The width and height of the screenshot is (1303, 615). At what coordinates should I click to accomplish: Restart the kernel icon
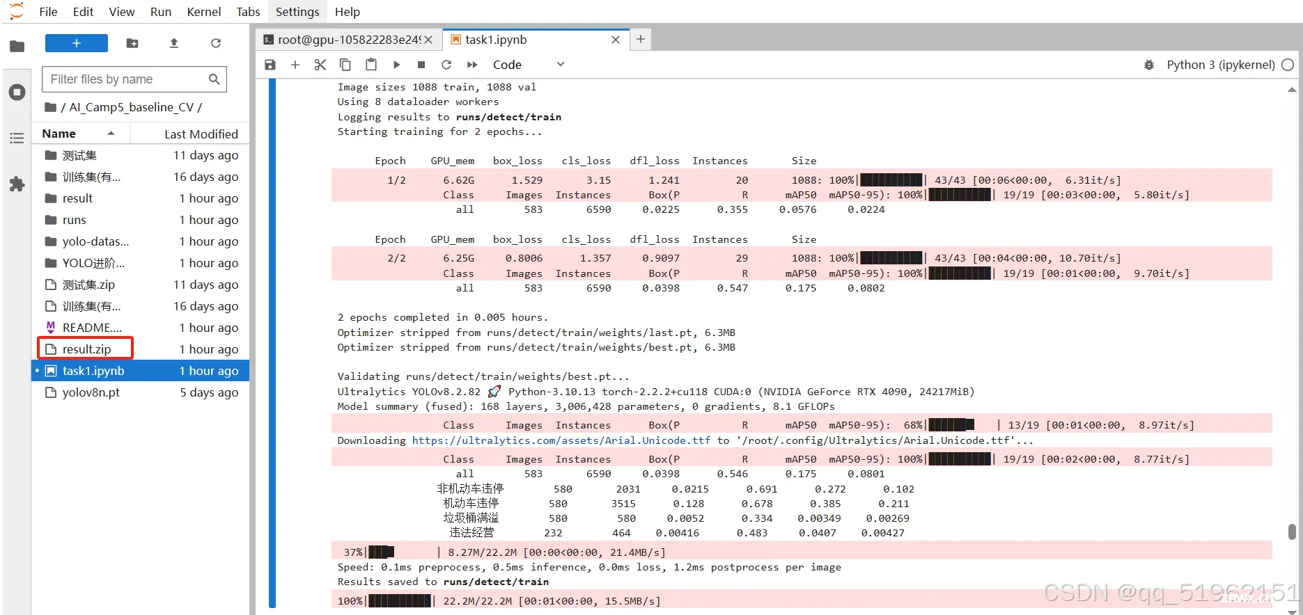446,65
